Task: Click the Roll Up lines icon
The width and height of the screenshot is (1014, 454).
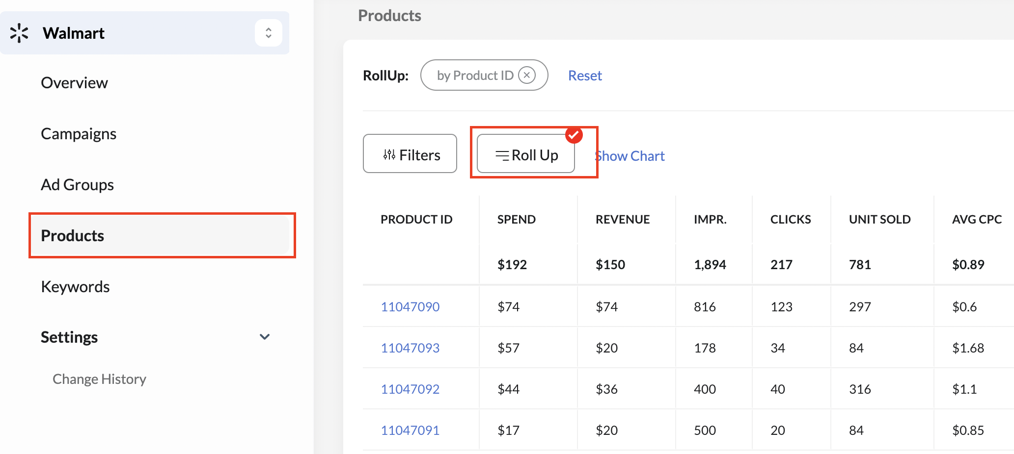Action: point(502,155)
